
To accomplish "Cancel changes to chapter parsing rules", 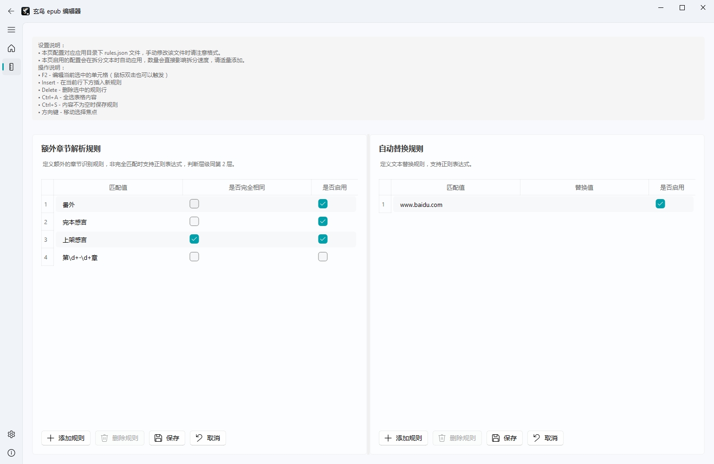I will click(208, 438).
